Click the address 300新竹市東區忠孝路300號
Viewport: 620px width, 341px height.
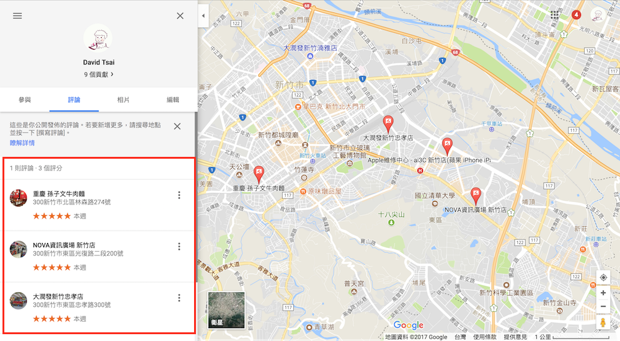point(71,305)
